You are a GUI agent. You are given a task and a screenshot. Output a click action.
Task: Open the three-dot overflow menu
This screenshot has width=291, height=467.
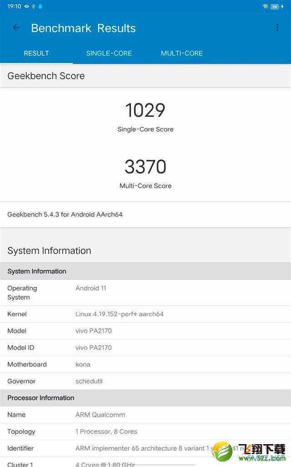click(x=277, y=28)
